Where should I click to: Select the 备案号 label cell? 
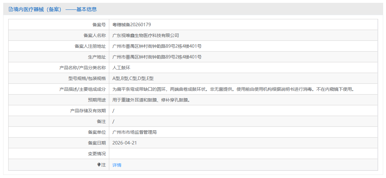(x=59, y=25)
